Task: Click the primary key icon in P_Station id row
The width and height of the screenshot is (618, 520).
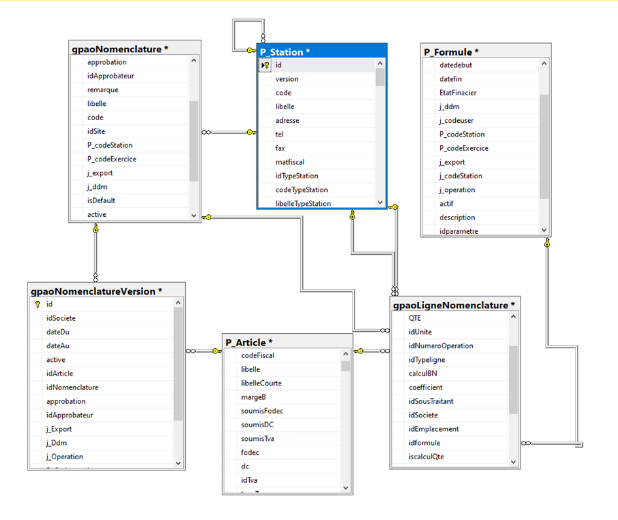Action: tap(267, 65)
